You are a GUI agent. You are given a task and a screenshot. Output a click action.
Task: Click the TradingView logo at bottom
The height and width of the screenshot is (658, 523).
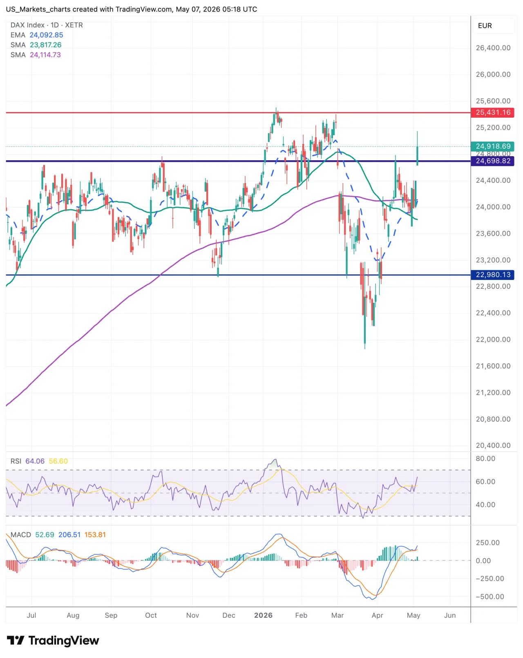point(53,640)
